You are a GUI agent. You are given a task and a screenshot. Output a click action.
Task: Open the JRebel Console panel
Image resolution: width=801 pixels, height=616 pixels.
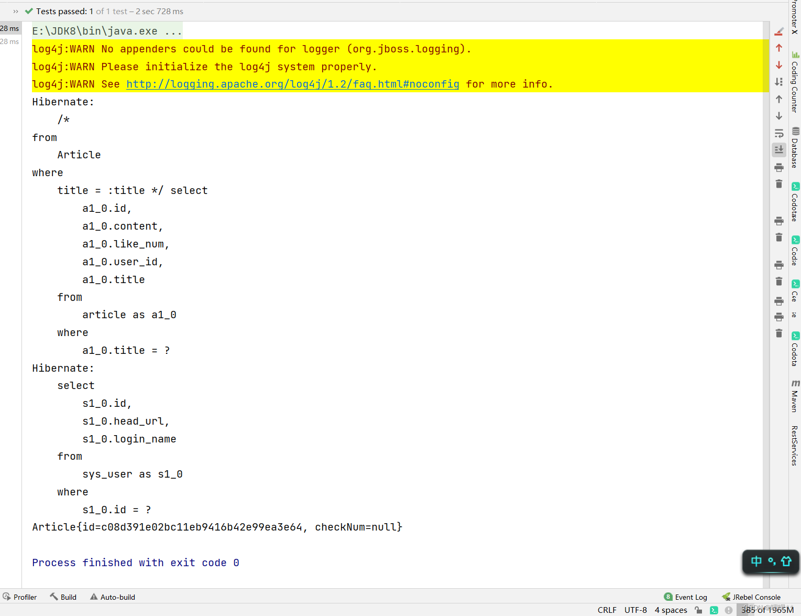751,597
